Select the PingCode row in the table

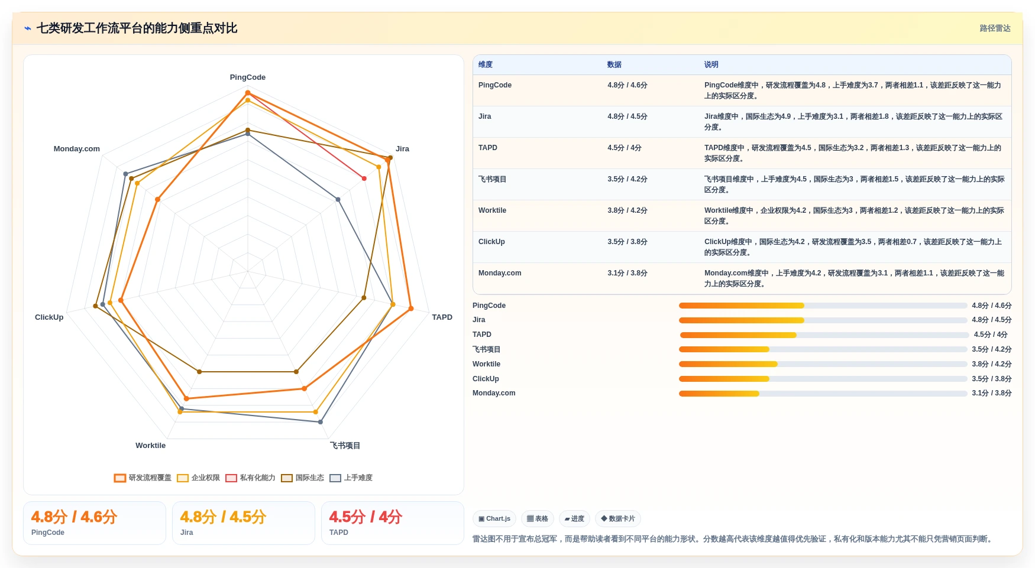click(x=742, y=90)
